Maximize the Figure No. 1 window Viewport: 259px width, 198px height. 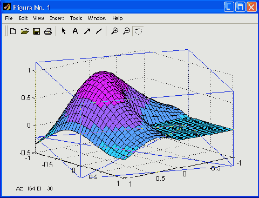pyautogui.click(x=240, y=7)
